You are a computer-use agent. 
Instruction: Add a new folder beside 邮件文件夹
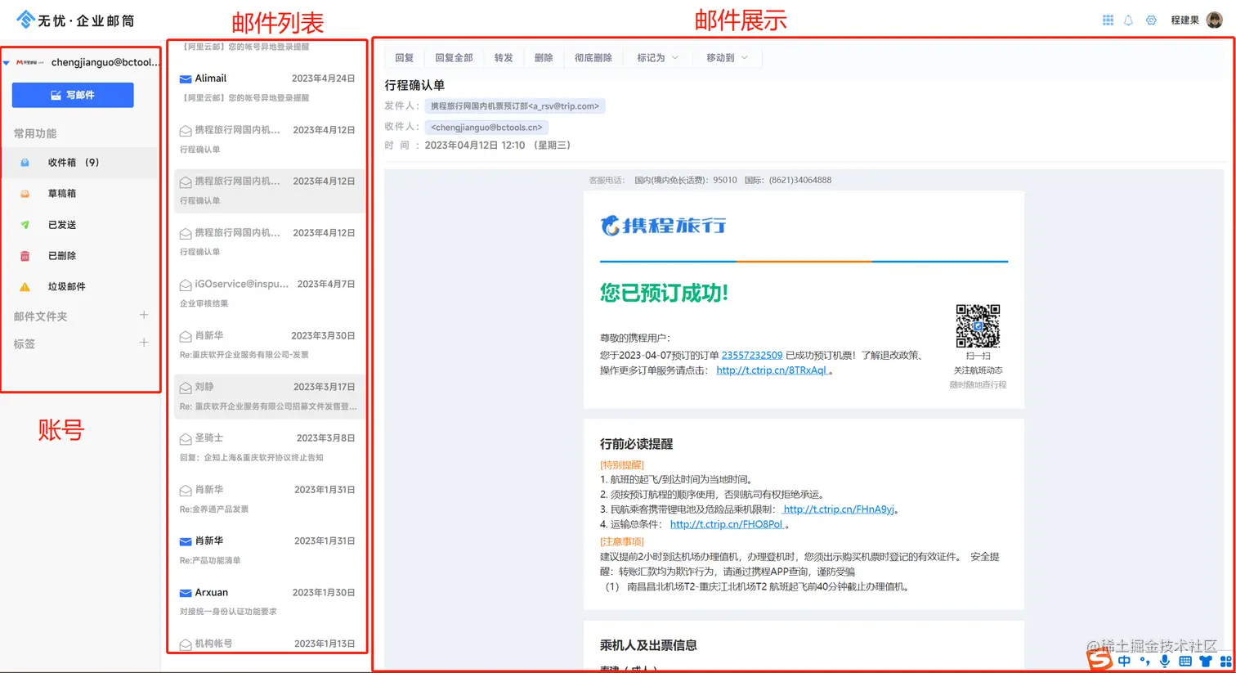(144, 315)
